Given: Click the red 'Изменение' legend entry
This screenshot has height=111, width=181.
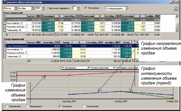Looking at the screenshot, I should [69, 68].
